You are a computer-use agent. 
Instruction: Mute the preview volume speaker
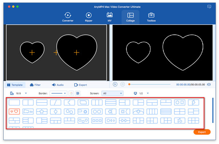pyautogui.click(x=209, y=84)
